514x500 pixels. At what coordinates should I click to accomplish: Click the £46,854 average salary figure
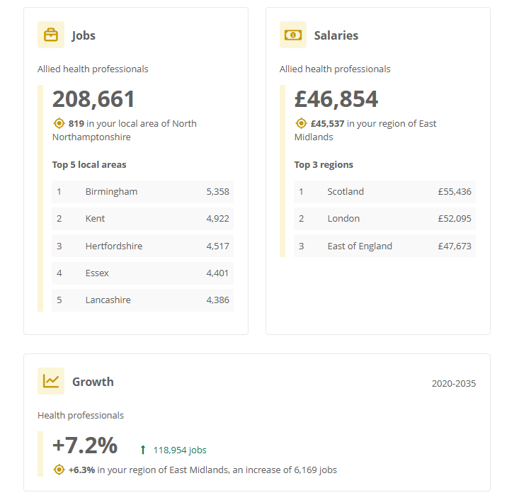click(336, 99)
